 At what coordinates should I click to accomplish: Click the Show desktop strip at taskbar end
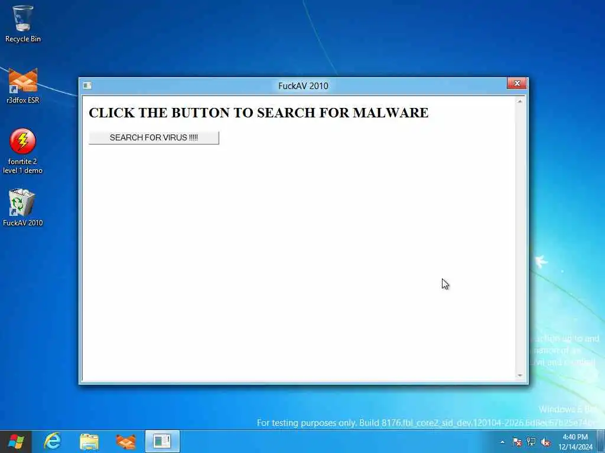tap(601, 441)
